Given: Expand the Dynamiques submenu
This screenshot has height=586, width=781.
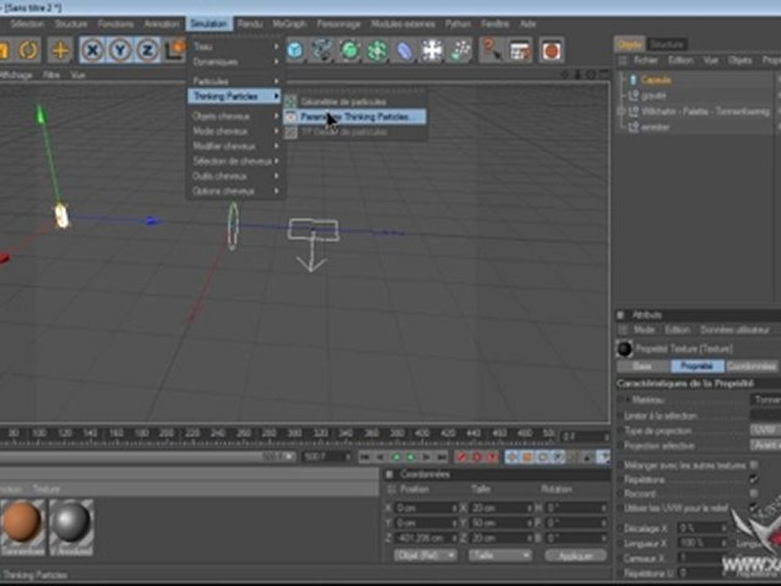Looking at the screenshot, I should [x=234, y=62].
